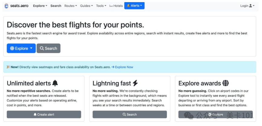
Task: Click Search button under Lightning fast
Action: (x=130, y=115)
